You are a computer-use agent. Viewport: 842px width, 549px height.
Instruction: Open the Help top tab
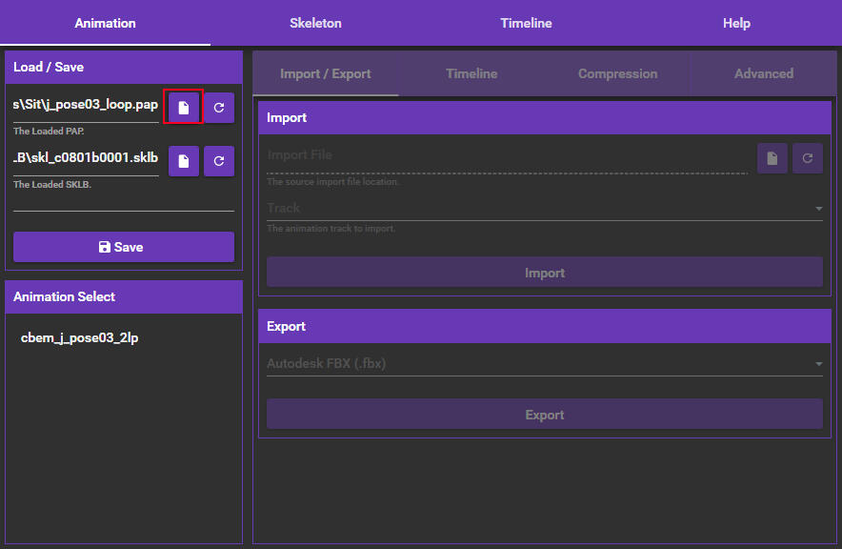[x=736, y=23]
